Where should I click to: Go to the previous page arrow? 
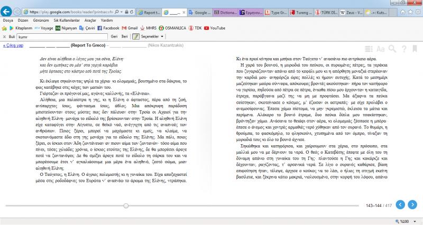tap(400, 205)
